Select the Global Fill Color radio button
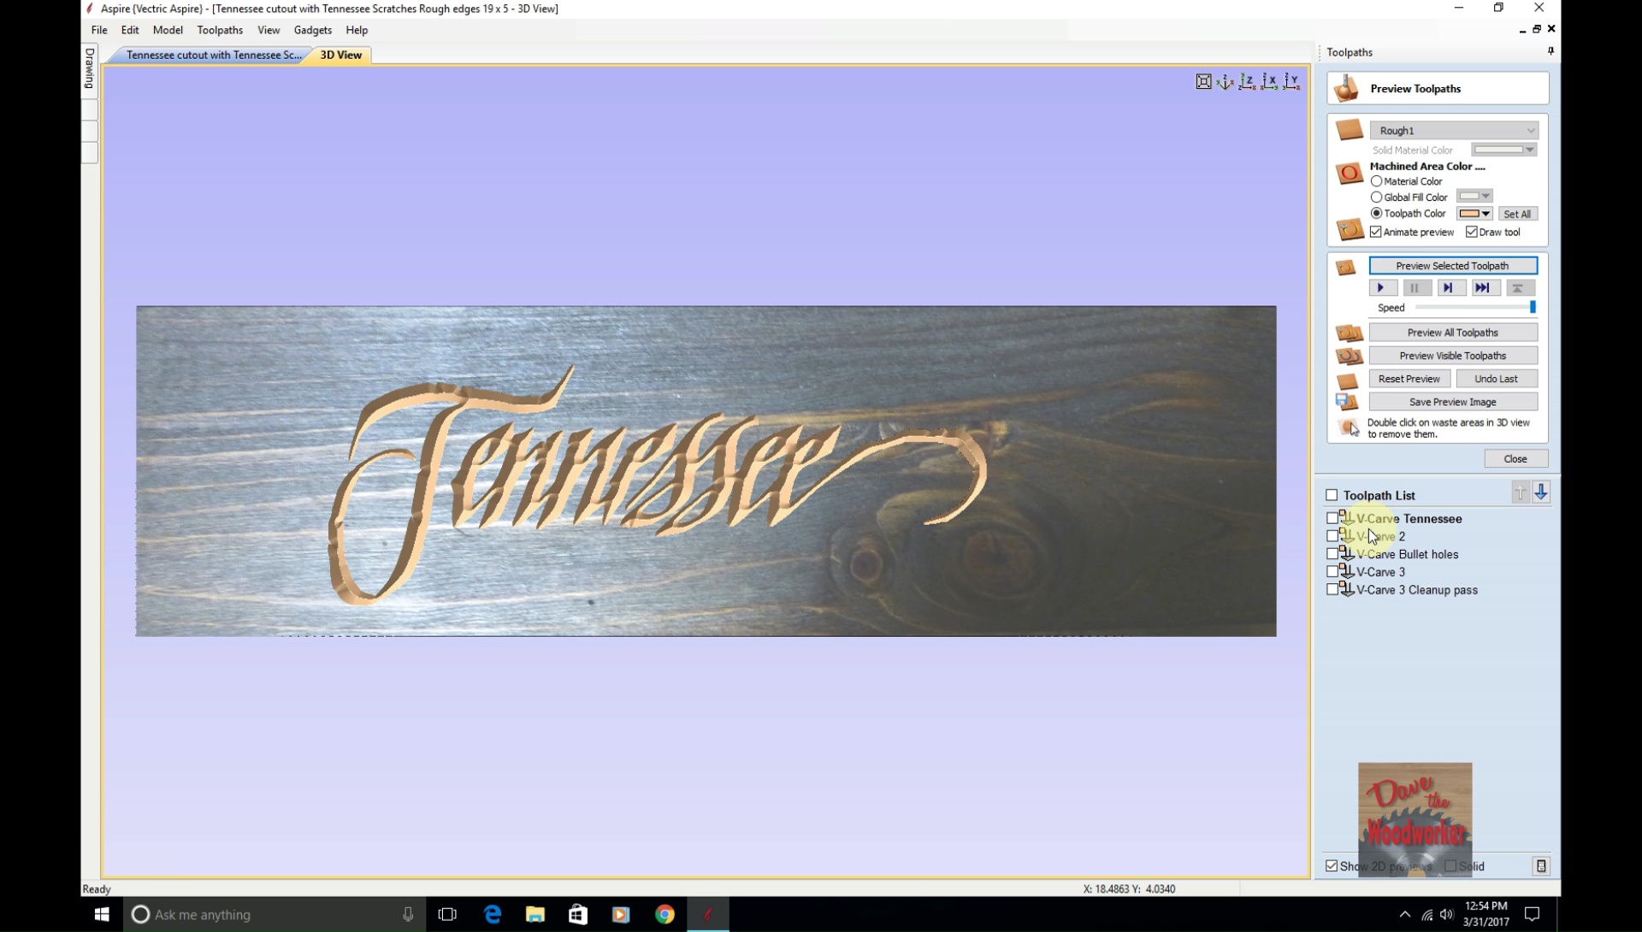The width and height of the screenshot is (1642, 932). point(1376,198)
